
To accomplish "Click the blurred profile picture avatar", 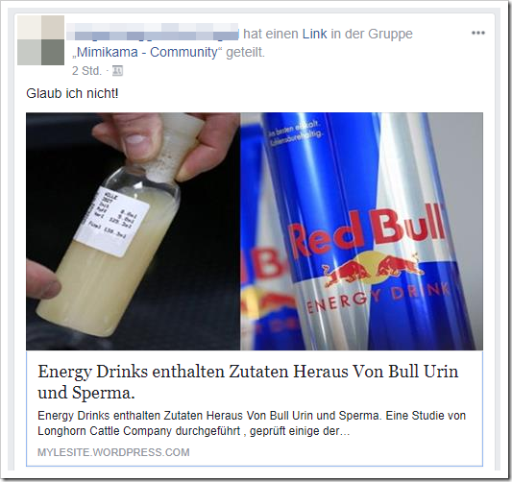I will pyautogui.click(x=40, y=40).
